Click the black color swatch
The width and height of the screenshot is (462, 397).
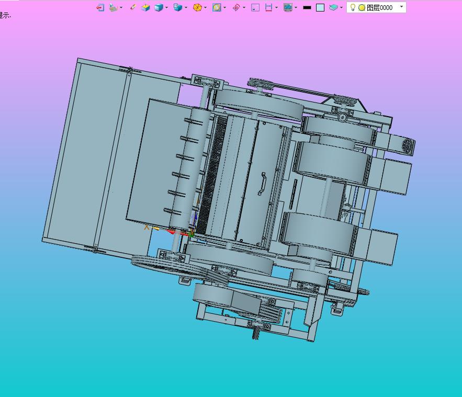(307, 8)
